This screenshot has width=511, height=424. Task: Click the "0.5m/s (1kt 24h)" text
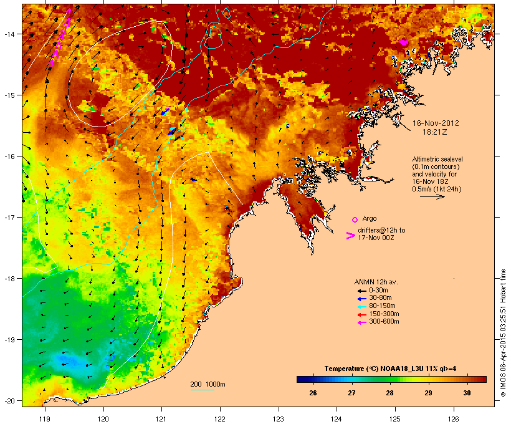(437, 189)
